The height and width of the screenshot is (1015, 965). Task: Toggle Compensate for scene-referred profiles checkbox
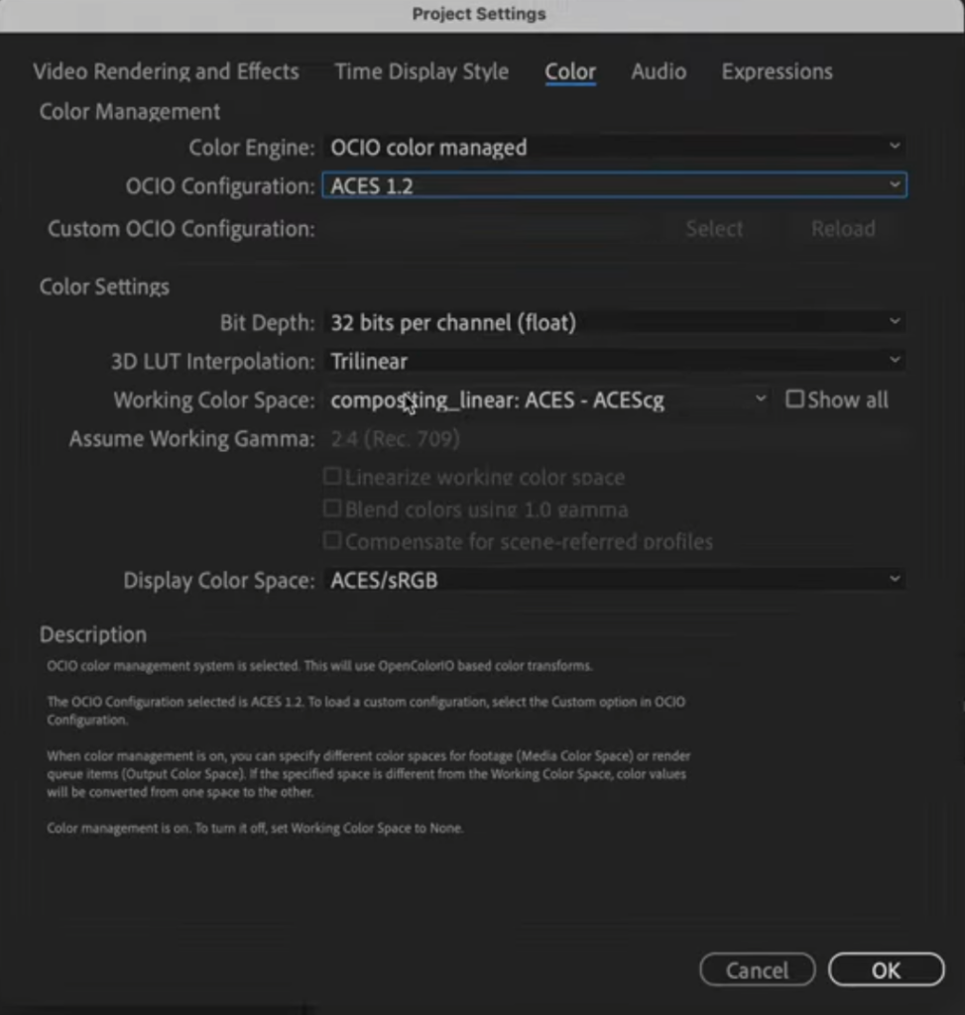click(x=333, y=541)
